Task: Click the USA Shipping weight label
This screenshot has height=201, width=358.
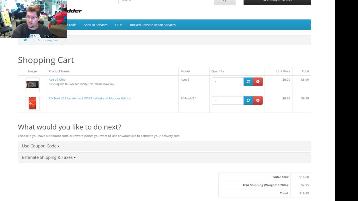Action: point(266,185)
